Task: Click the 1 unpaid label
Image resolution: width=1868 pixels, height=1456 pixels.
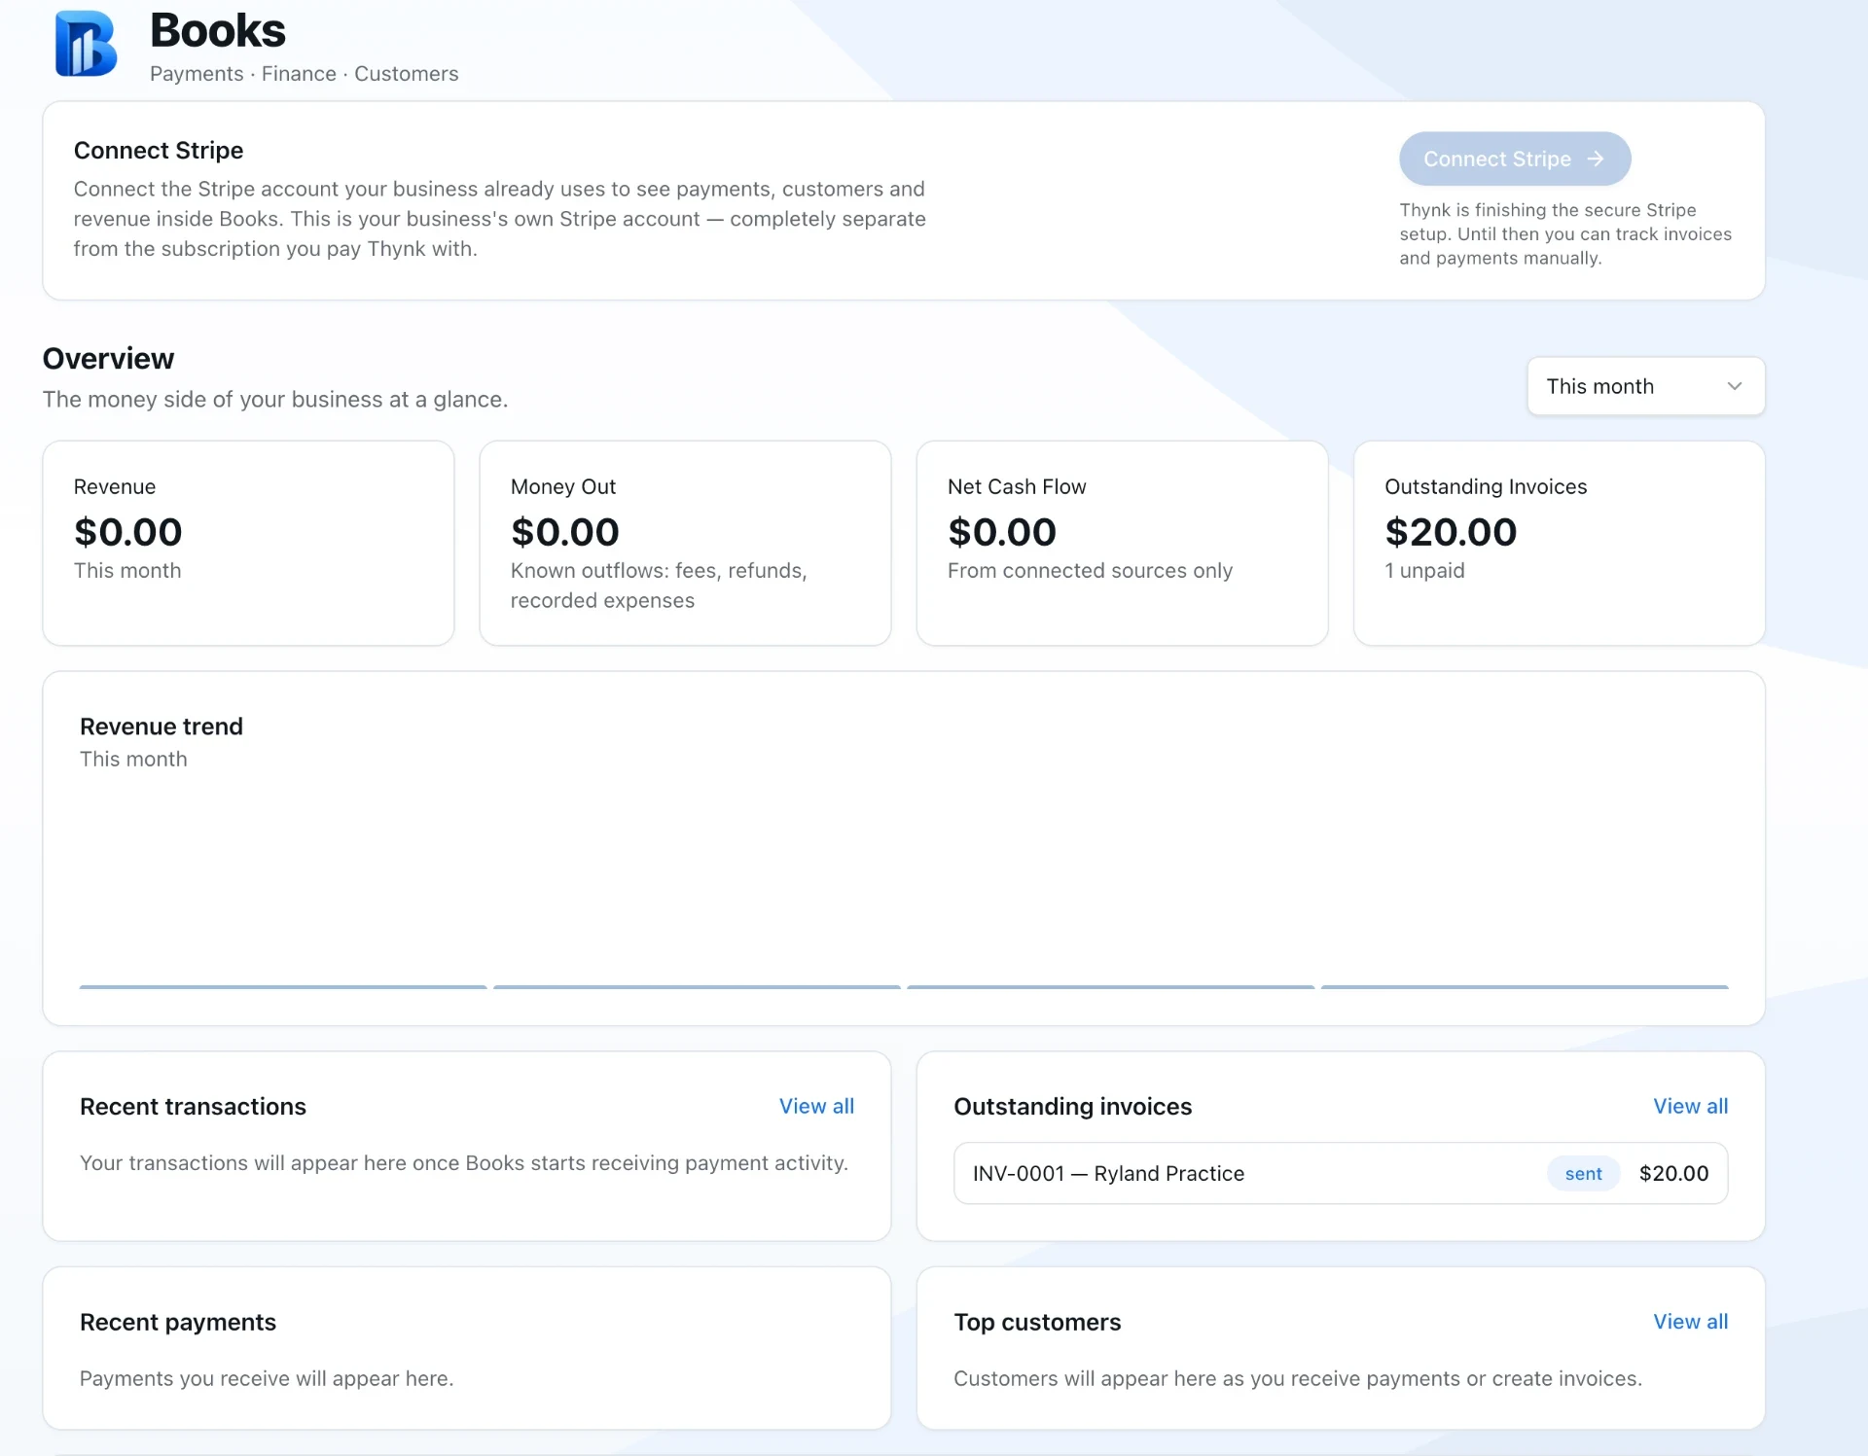Action: coord(1424,571)
